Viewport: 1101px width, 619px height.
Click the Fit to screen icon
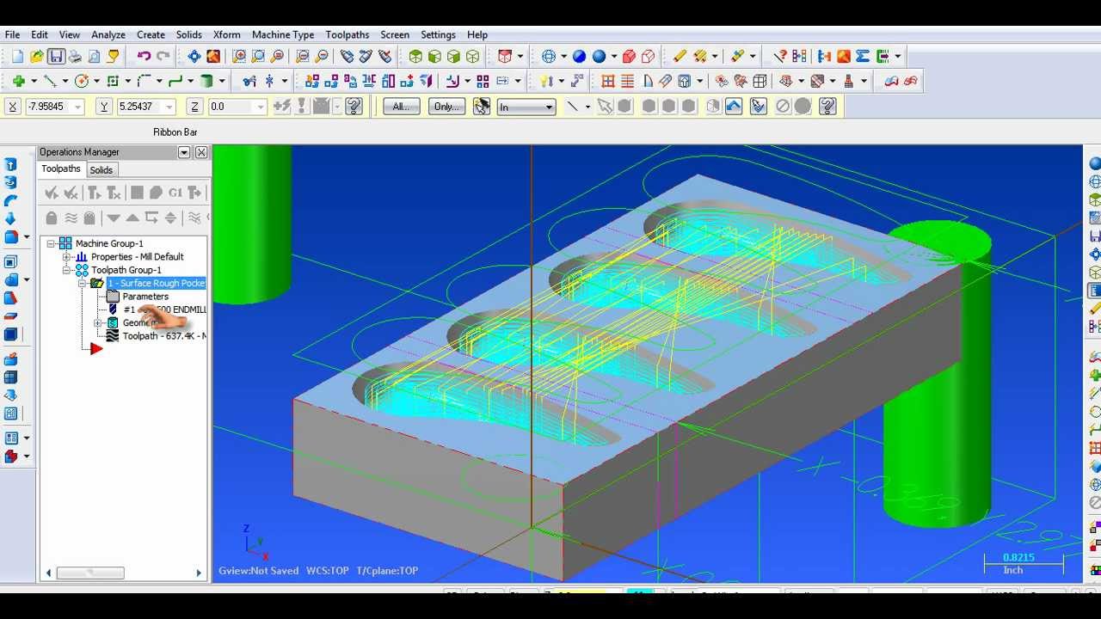194,57
